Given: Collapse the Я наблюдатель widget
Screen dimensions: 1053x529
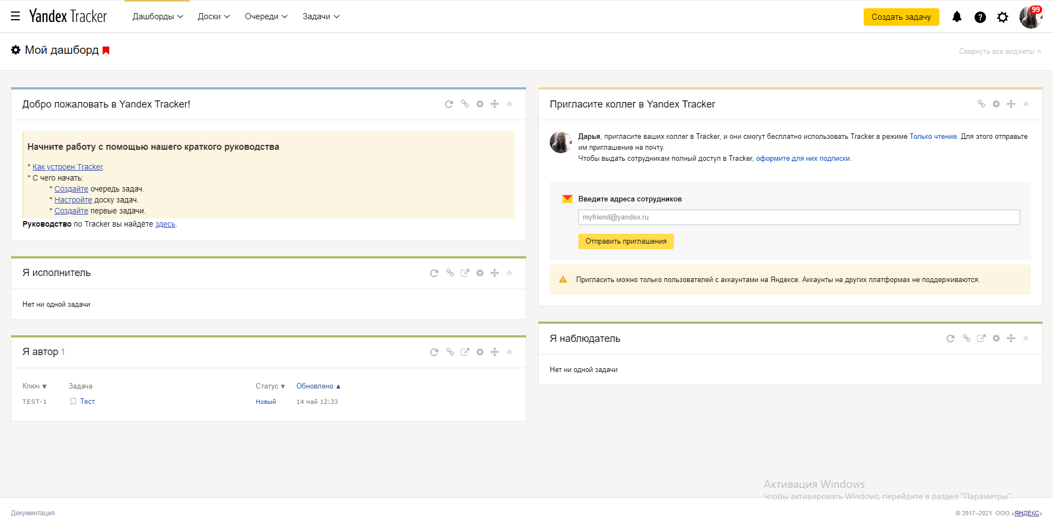Looking at the screenshot, I should pos(1026,339).
